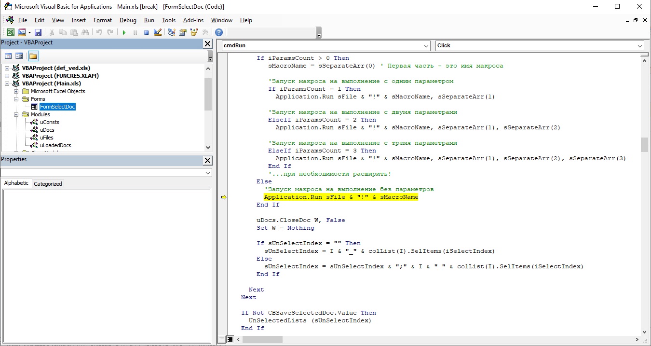Stop execution with the blue Reset square
This screenshot has width=651, height=346.
pyautogui.click(x=147, y=32)
